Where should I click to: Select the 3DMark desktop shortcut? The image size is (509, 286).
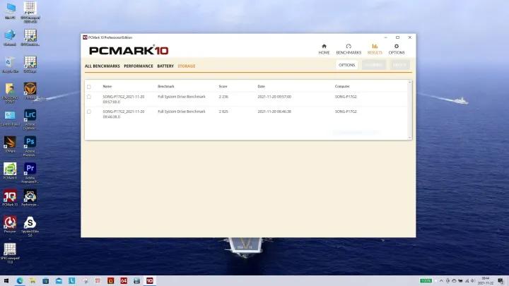tap(10, 144)
